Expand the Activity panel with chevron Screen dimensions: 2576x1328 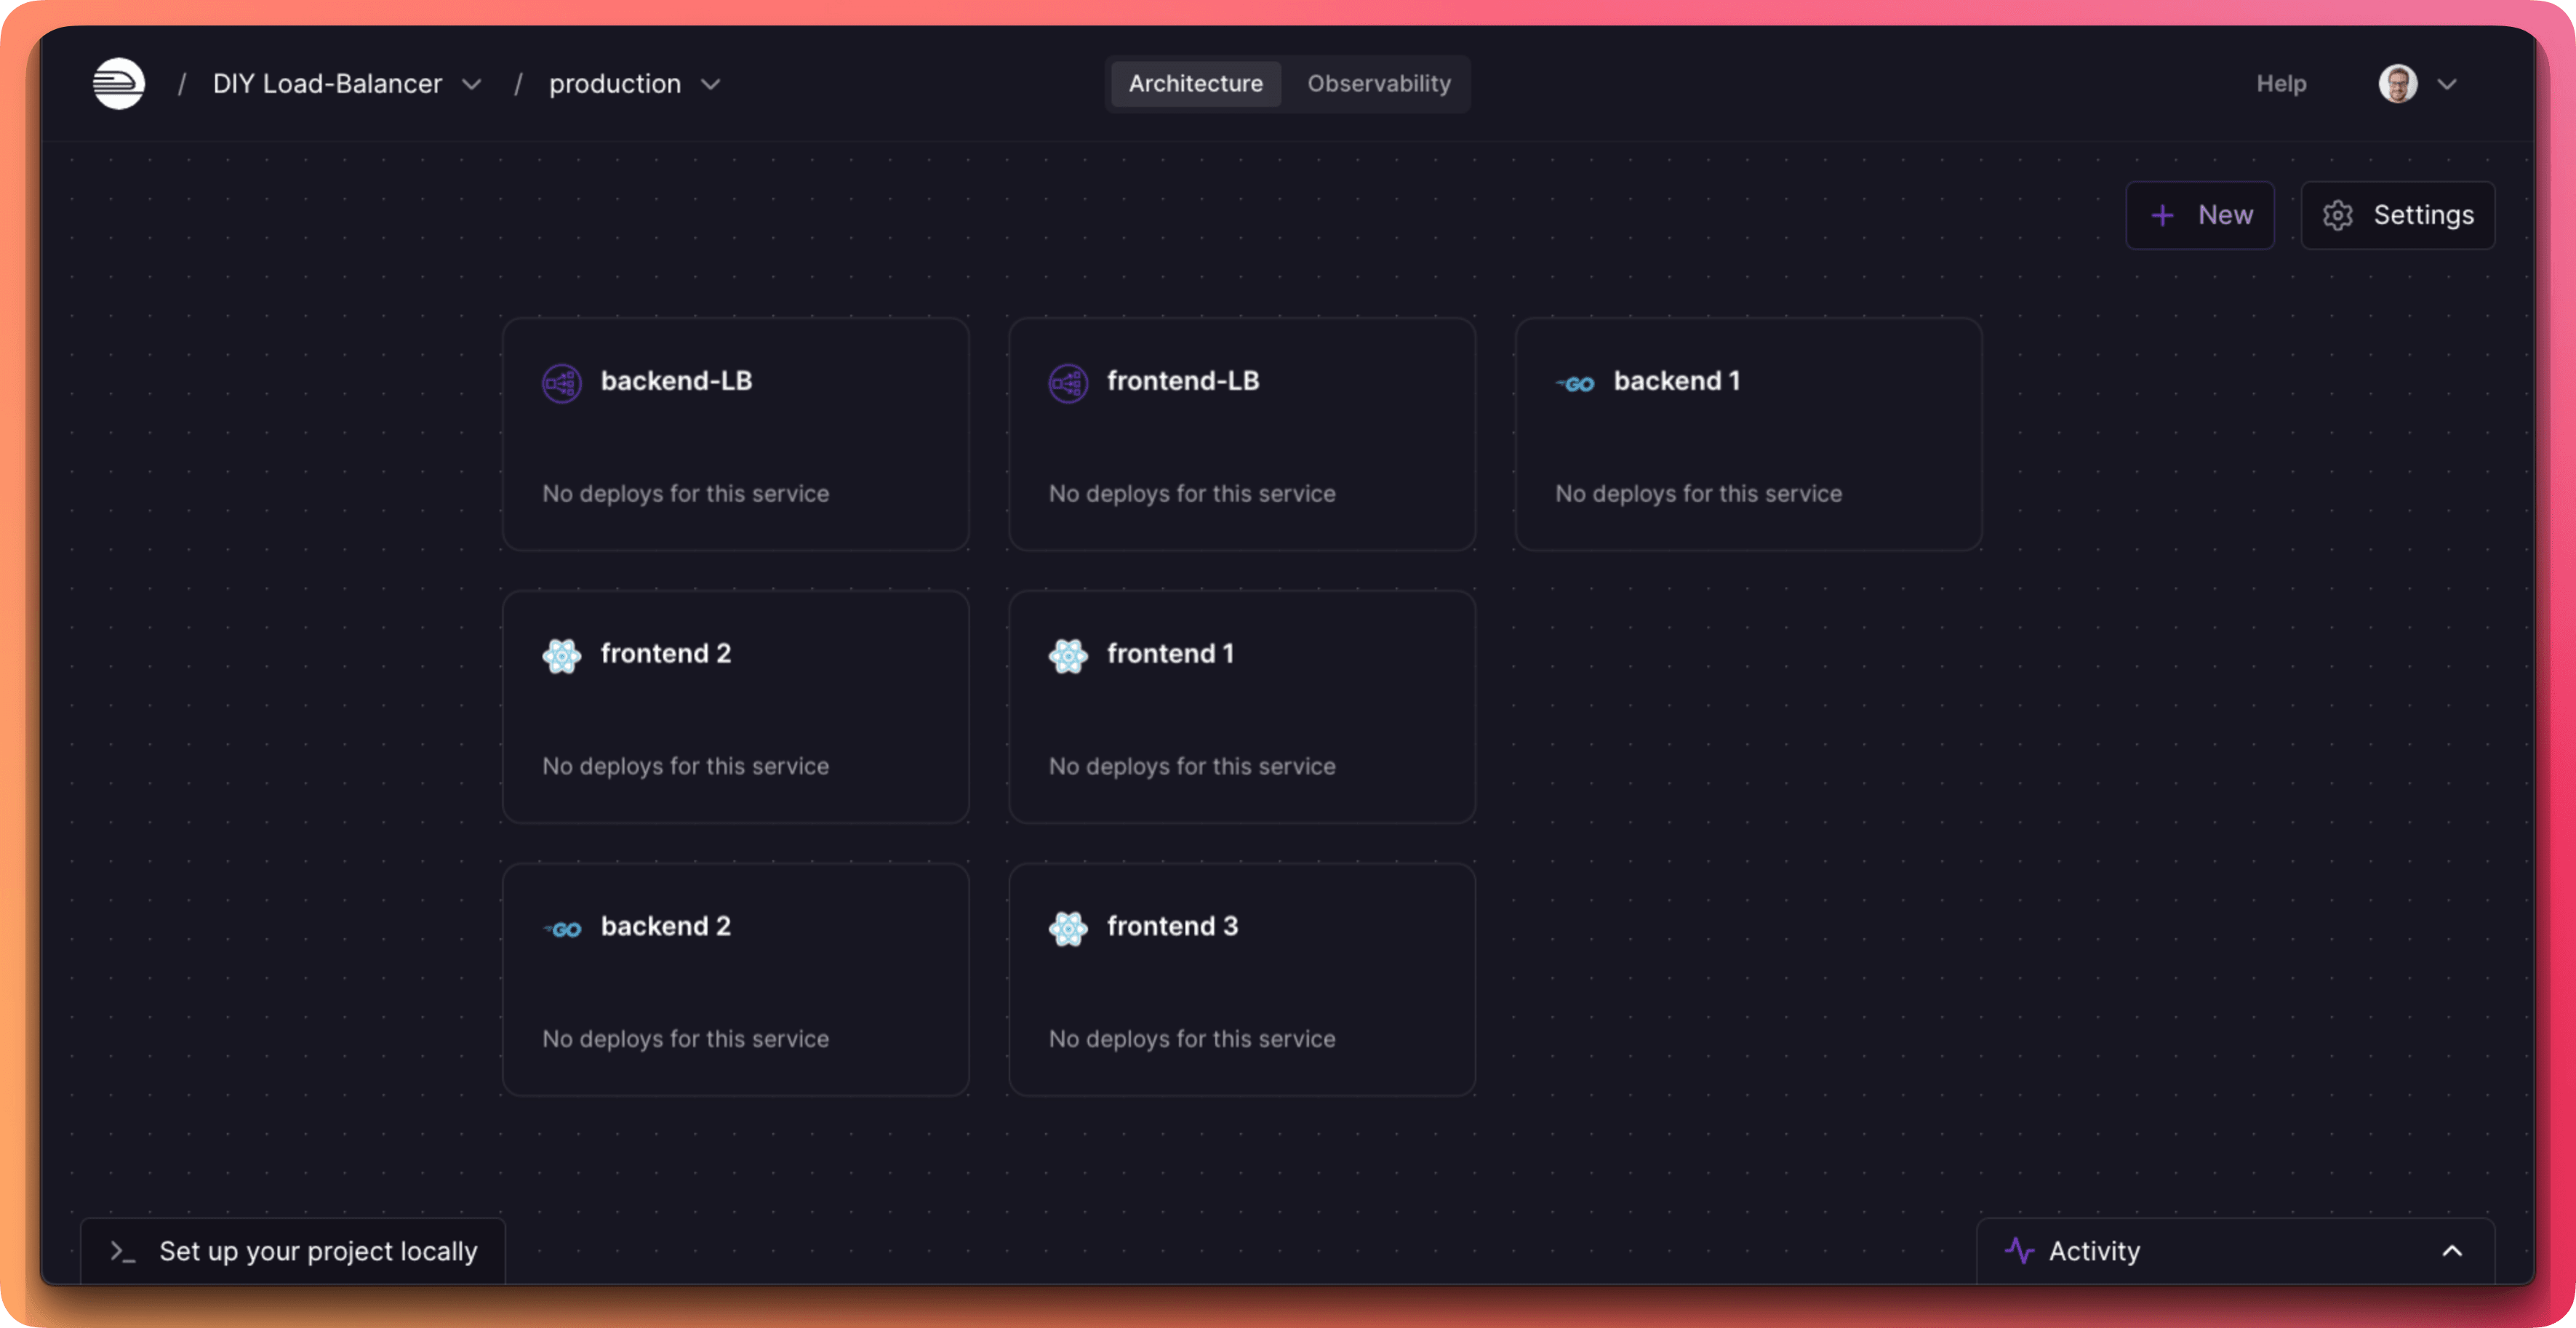pyautogui.click(x=2452, y=1251)
